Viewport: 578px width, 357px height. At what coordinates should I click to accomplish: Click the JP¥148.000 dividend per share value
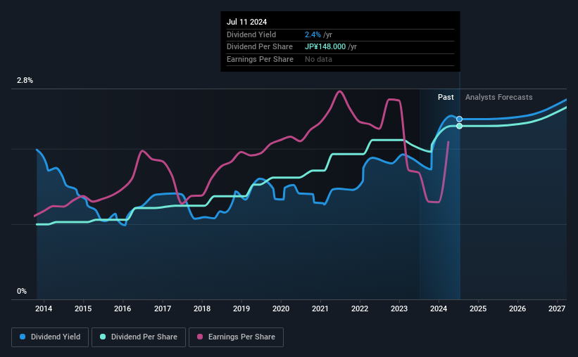pyautogui.click(x=325, y=47)
